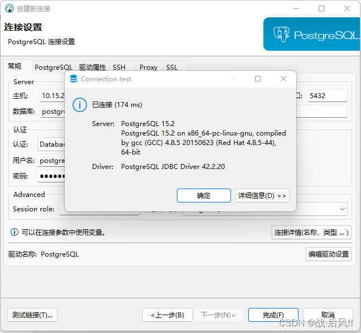Image resolution: width=361 pixels, height=333 pixels.
Task: Click 编辑驱动设置 button
Action: [x=329, y=254]
